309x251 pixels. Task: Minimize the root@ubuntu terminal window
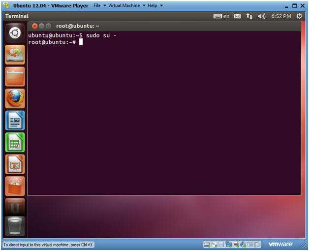pos(41,26)
